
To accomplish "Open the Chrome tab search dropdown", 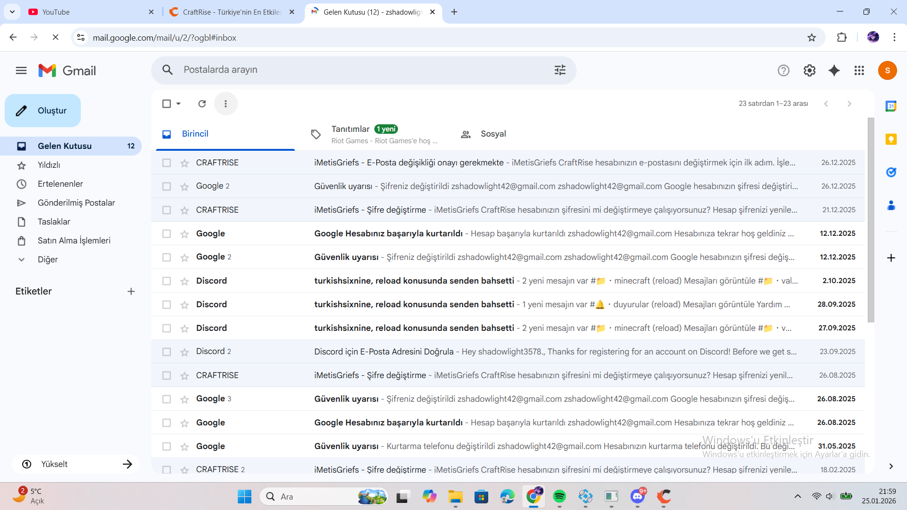I will (x=12, y=12).
